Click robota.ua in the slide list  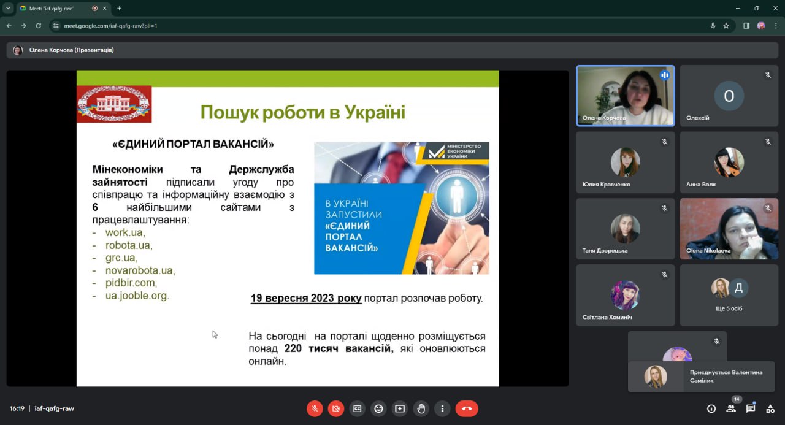point(129,245)
